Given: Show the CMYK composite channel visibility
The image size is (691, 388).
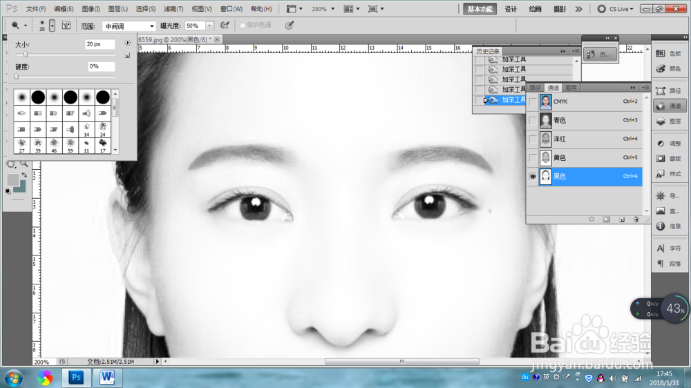Looking at the screenshot, I should [x=533, y=101].
